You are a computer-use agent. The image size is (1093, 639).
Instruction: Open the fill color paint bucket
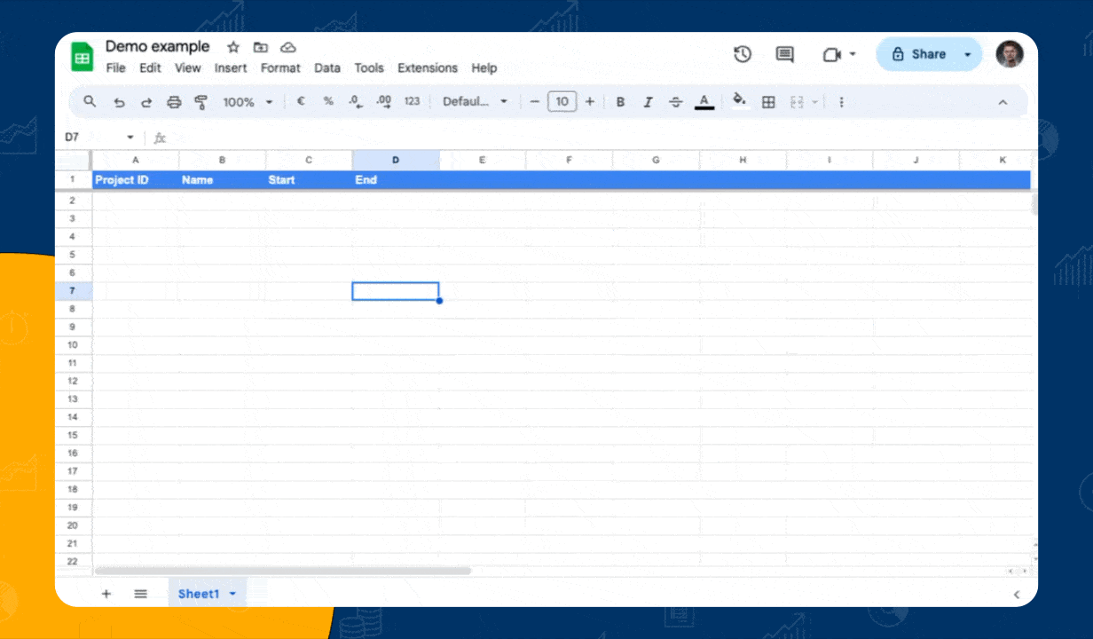click(739, 102)
